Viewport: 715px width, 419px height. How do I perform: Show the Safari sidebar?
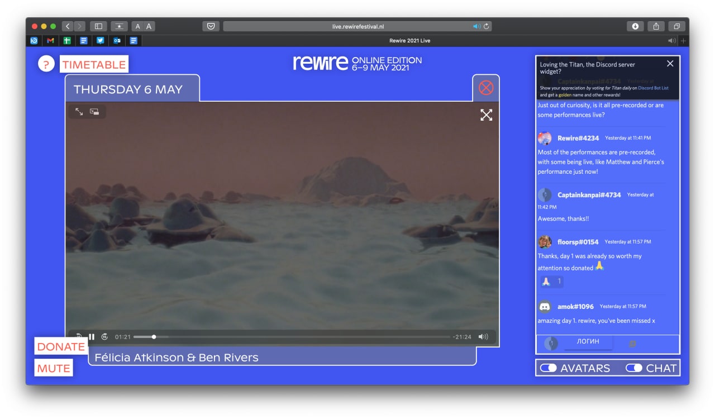[x=98, y=26]
